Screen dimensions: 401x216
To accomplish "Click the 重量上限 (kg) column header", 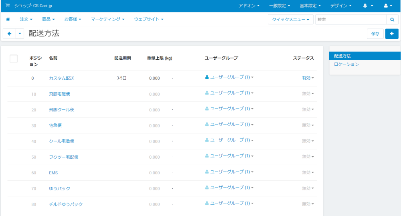I will tap(160, 58).
